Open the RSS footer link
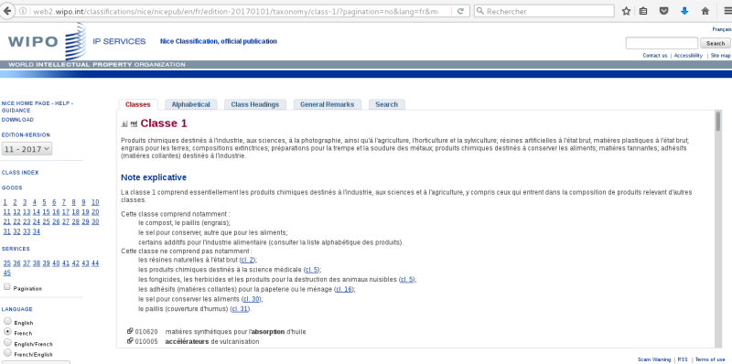The width and height of the screenshot is (732, 364). tap(683, 359)
